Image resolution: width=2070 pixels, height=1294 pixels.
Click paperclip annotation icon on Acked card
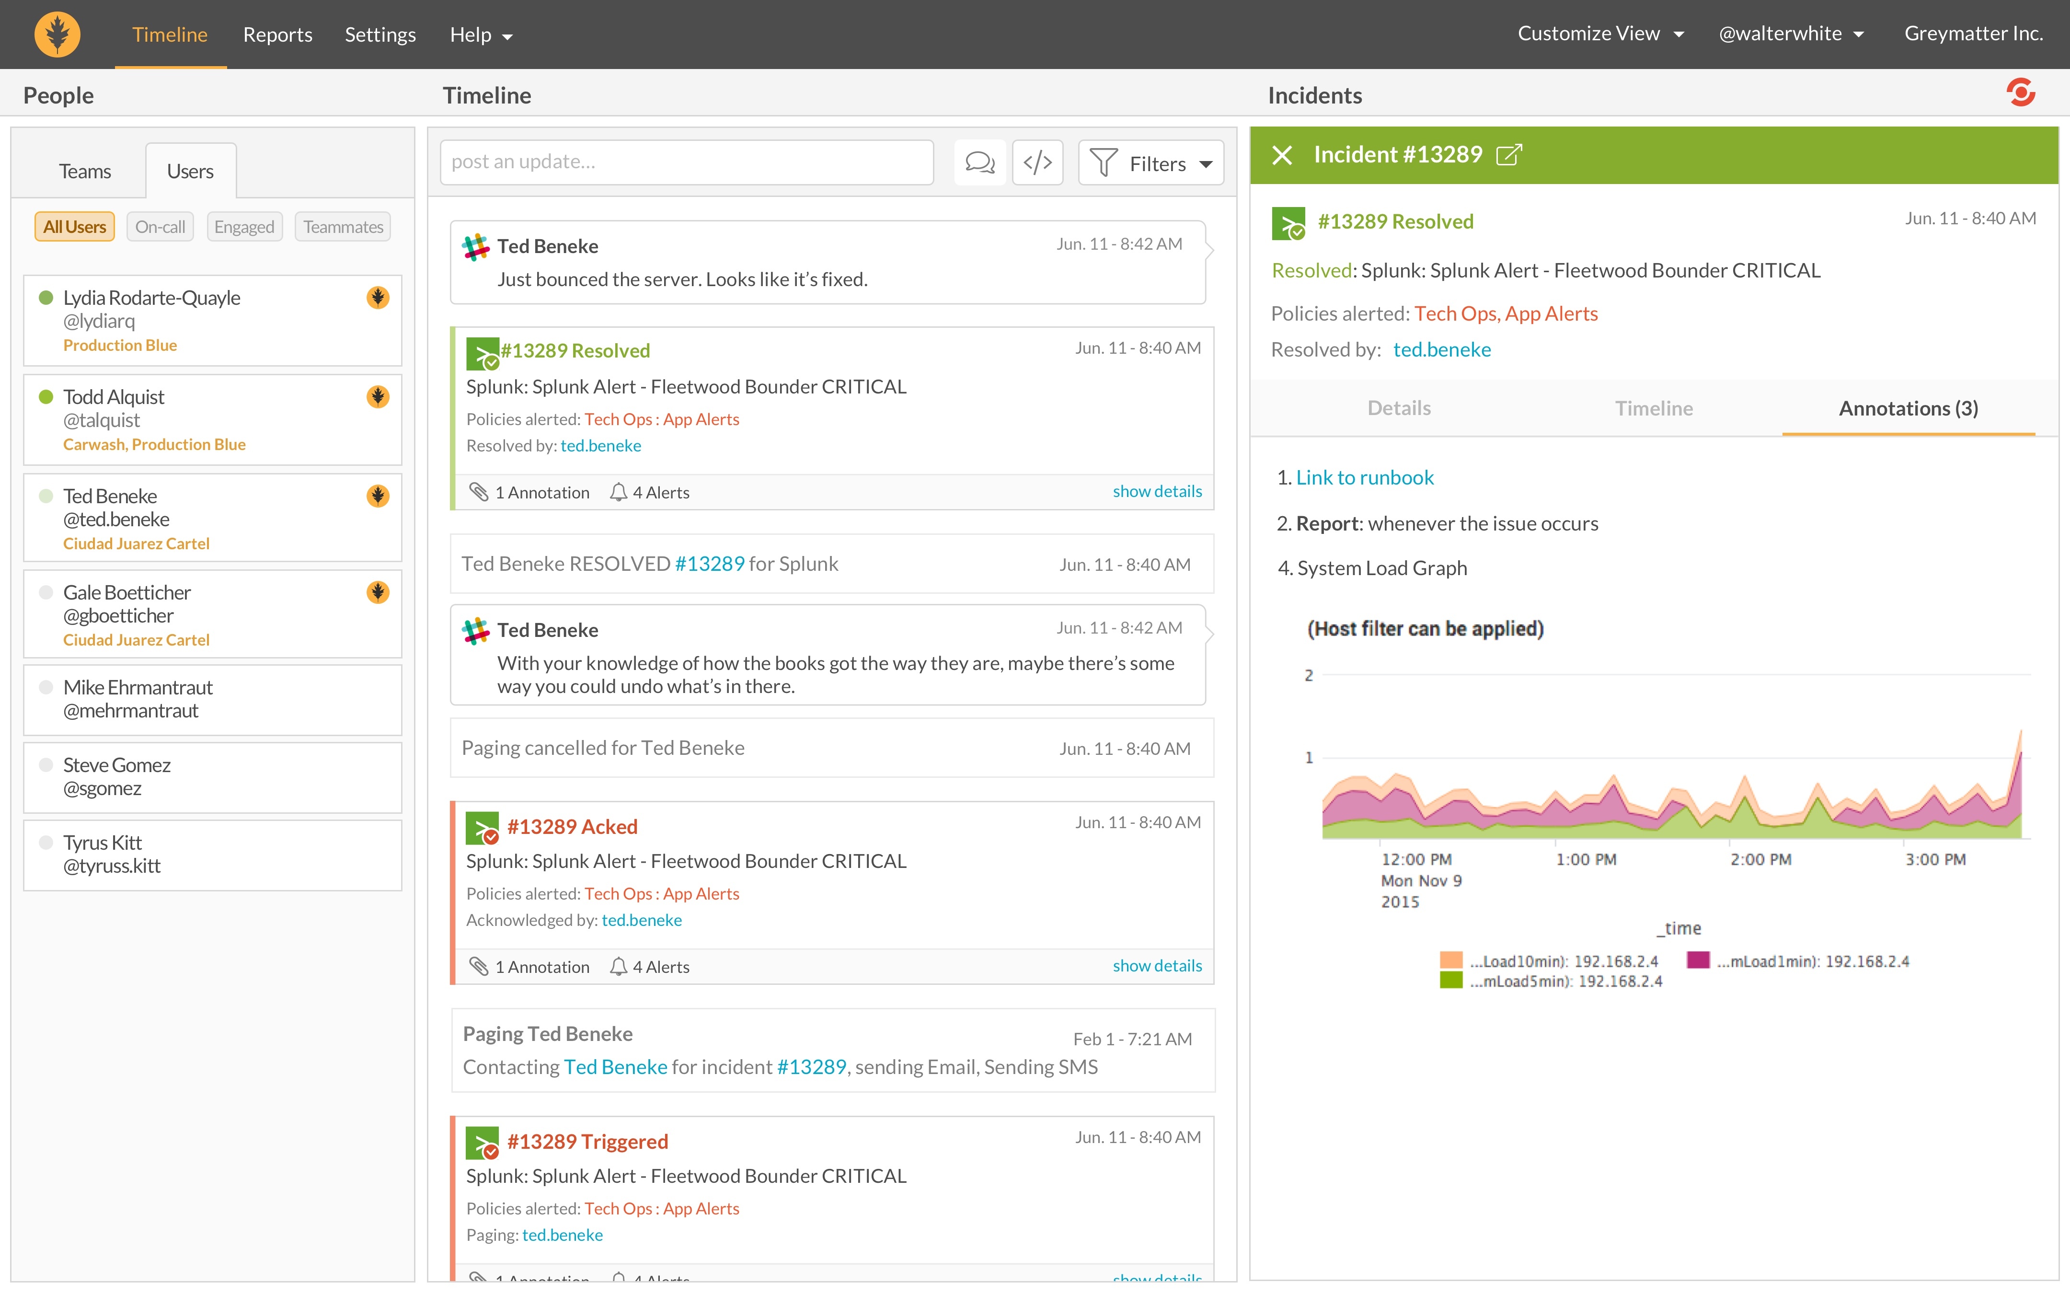click(479, 966)
